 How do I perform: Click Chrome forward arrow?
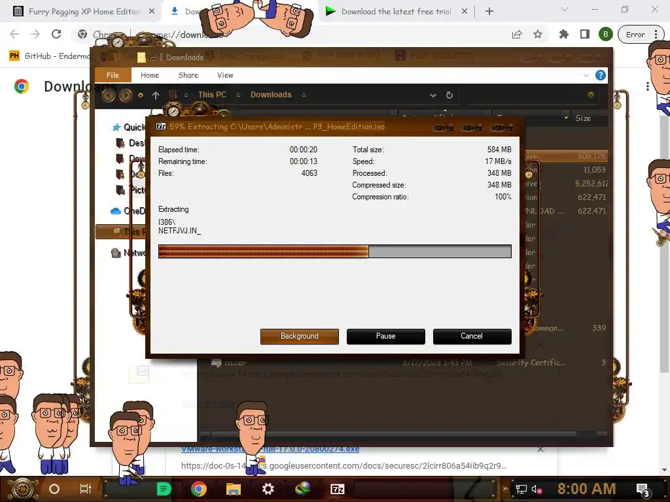pos(35,34)
